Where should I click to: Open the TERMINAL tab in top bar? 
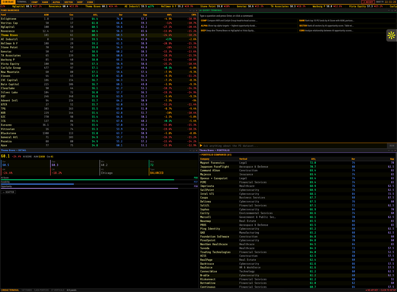click(x=22, y=2)
